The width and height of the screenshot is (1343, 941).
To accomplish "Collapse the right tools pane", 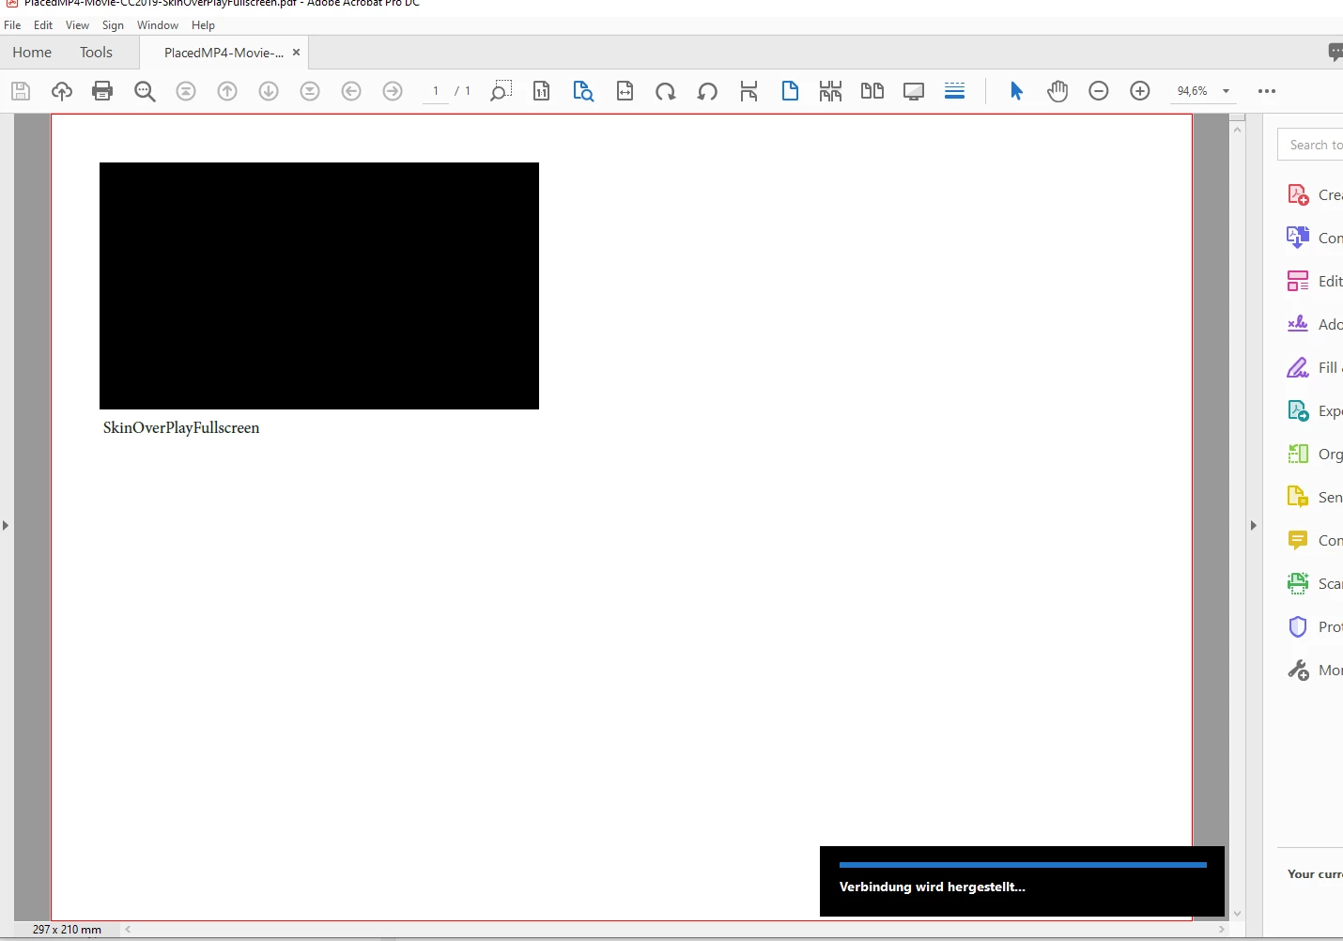I will coord(1254,525).
